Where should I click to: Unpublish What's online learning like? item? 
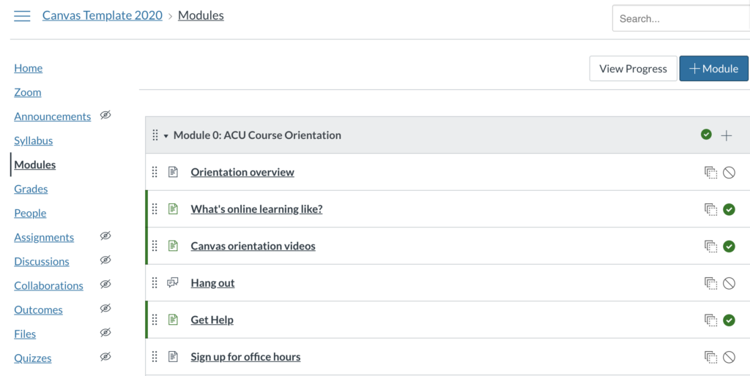pyautogui.click(x=729, y=209)
